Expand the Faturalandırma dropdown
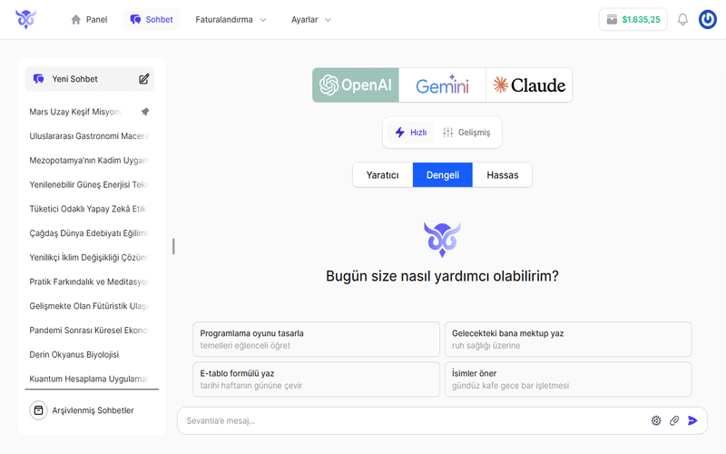 click(231, 19)
